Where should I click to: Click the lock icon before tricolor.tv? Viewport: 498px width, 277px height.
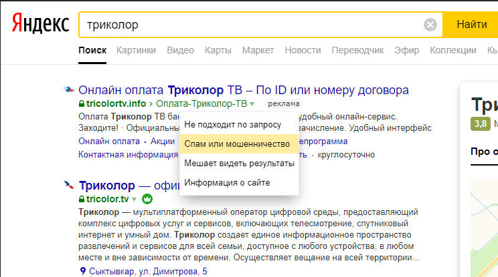(x=82, y=199)
